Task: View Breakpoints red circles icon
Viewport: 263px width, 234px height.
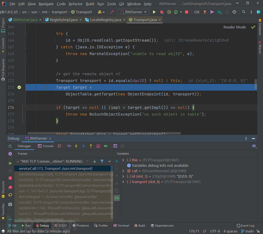Action: pyautogui.click(x=10, y=188)
